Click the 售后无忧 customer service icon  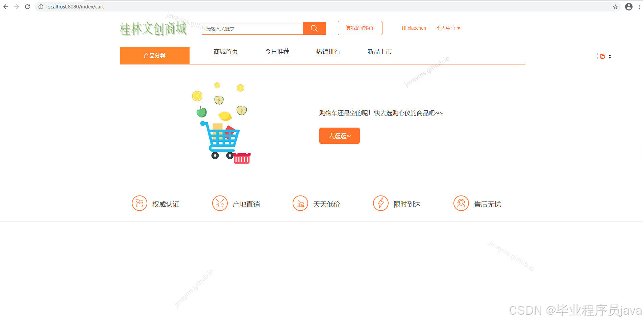coord(461,203)
